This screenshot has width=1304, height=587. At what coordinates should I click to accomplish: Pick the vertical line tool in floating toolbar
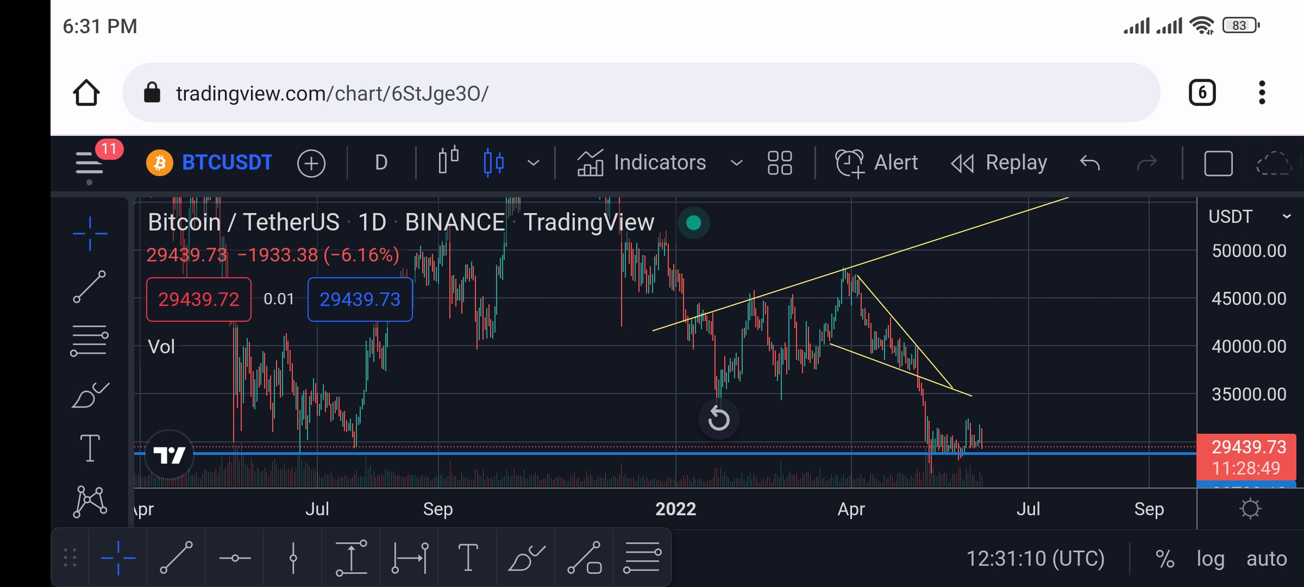point(293,558)
